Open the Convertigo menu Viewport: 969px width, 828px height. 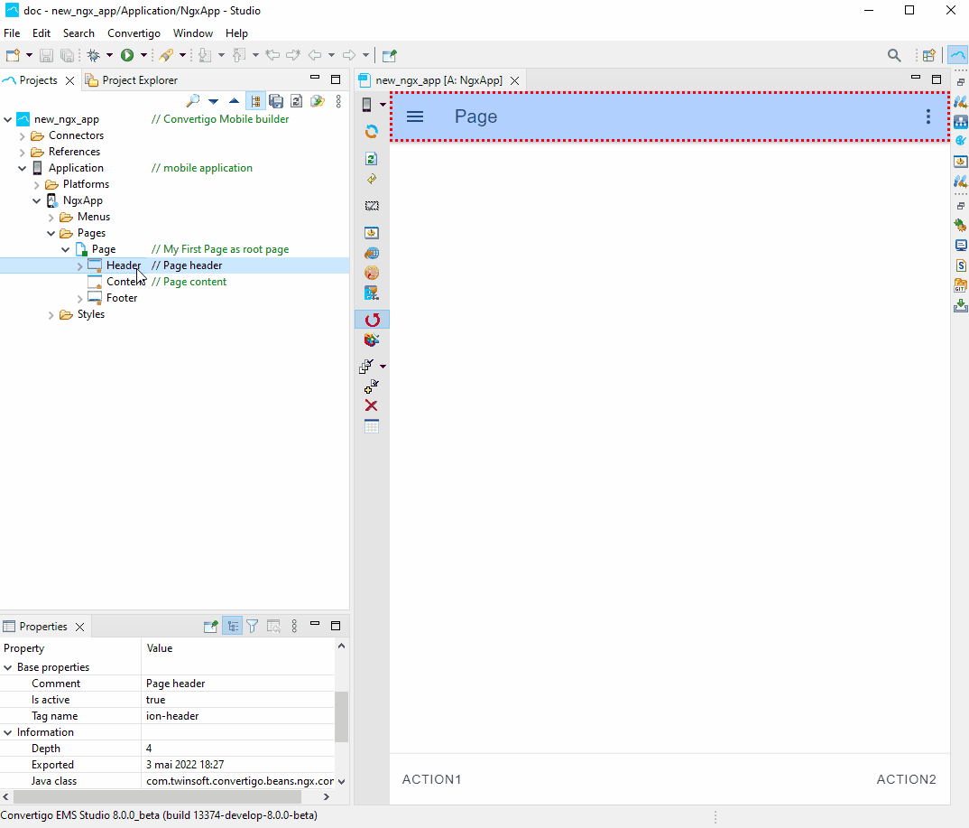(134, 33)
